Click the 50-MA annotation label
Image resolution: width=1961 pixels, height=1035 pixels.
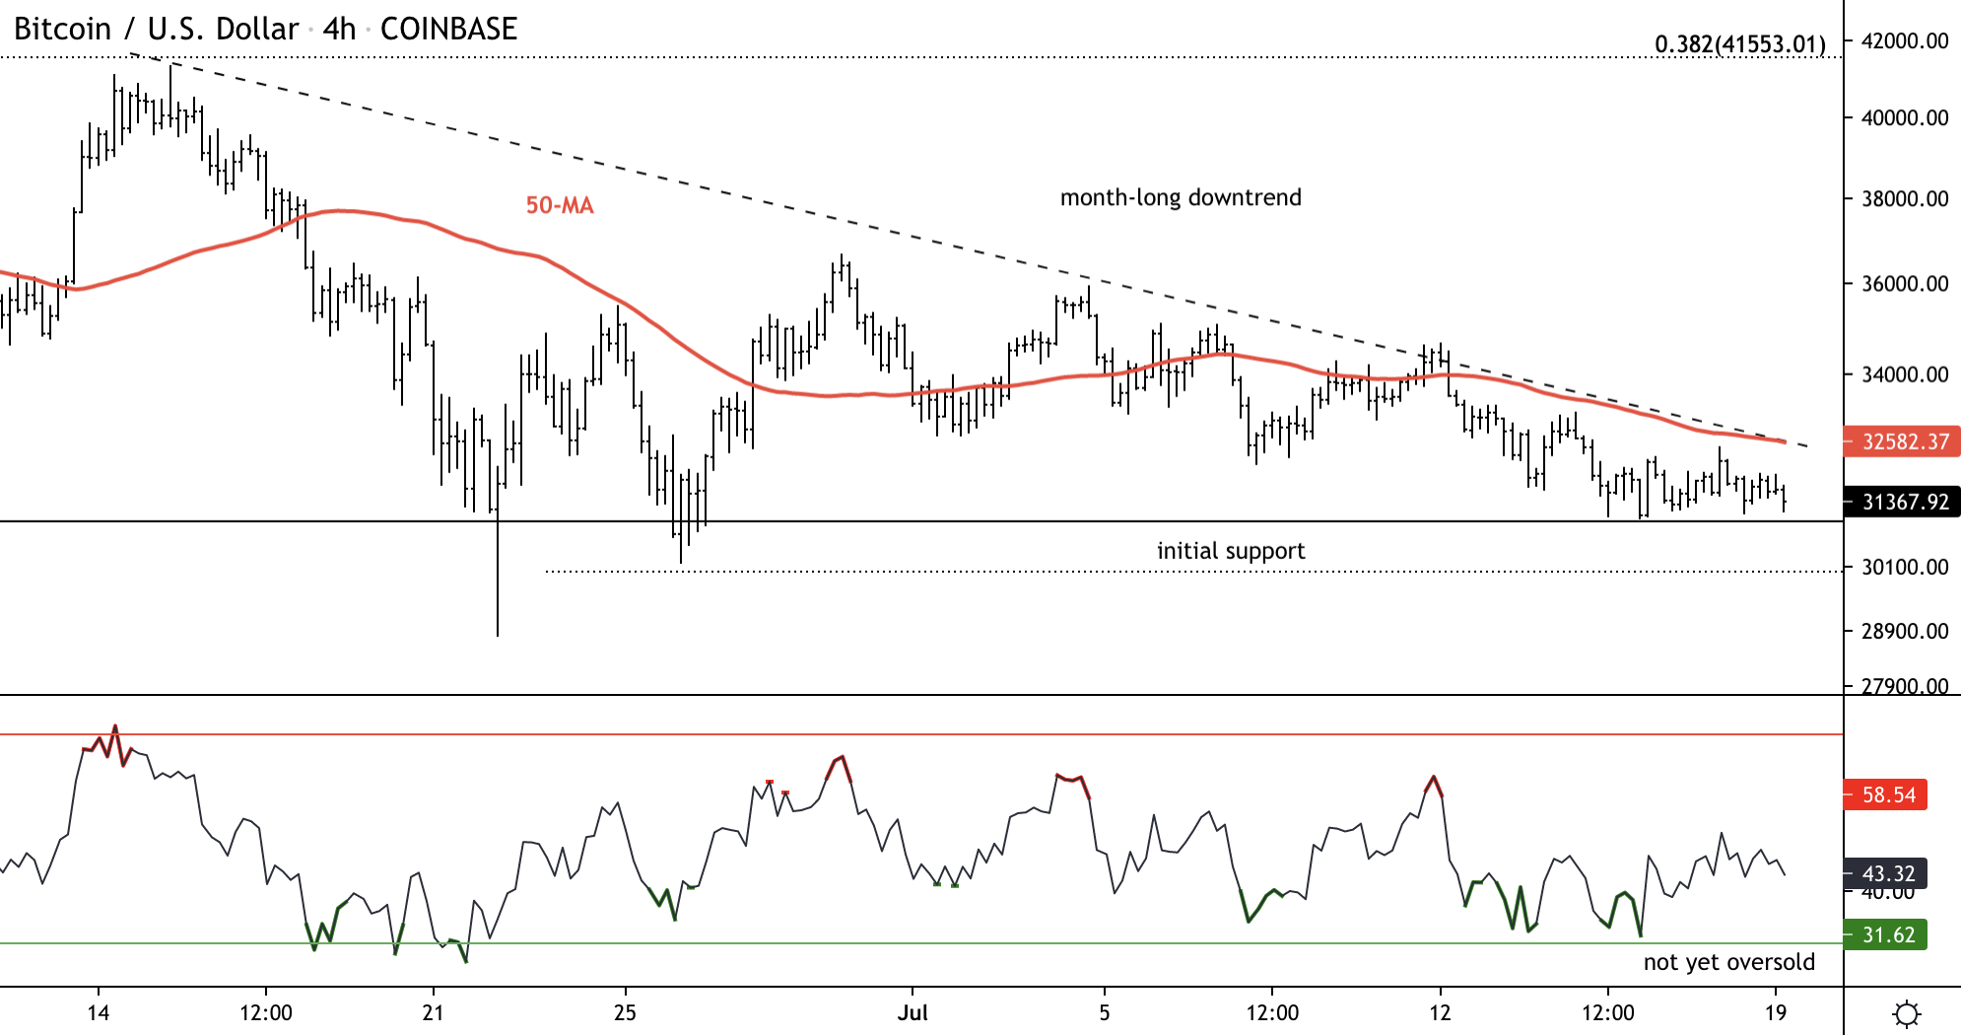coord(559,205)
